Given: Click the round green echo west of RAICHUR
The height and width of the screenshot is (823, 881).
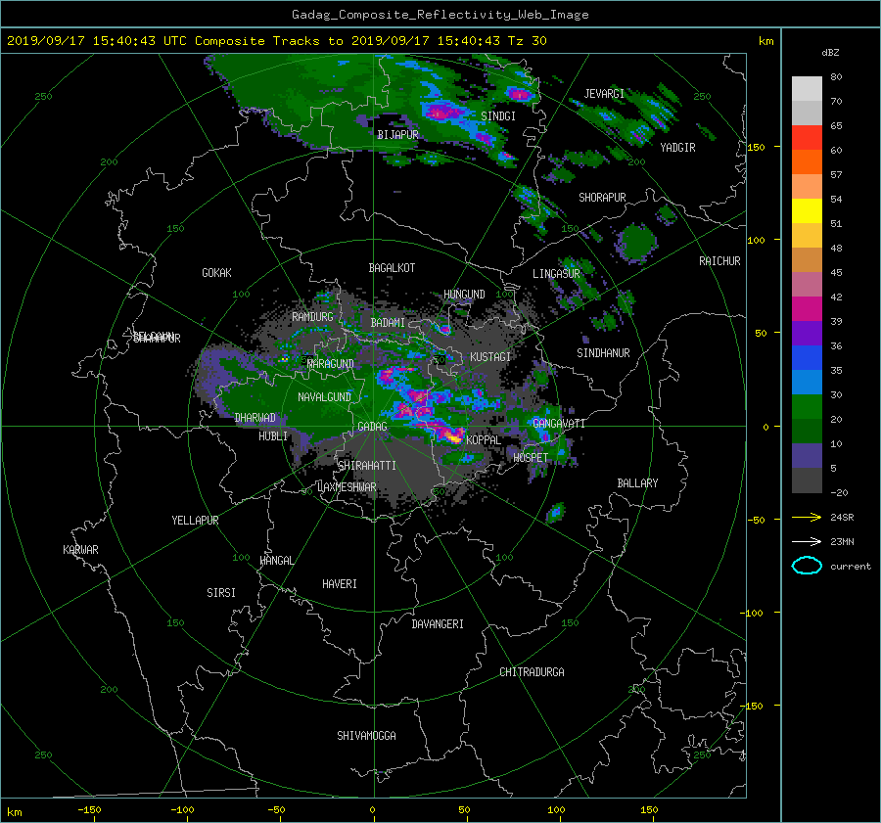Looking at the screenshot, I should pyautogui.click(x=636, y=242).
